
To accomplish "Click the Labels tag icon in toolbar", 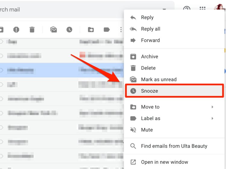I will pyautogui.click(x=107, y=30).
